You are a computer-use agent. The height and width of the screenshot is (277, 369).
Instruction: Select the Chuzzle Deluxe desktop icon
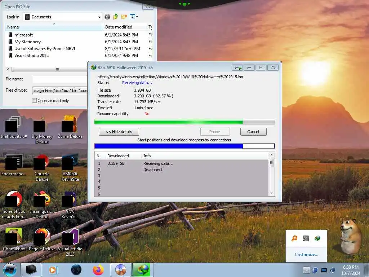coord(42,168)
